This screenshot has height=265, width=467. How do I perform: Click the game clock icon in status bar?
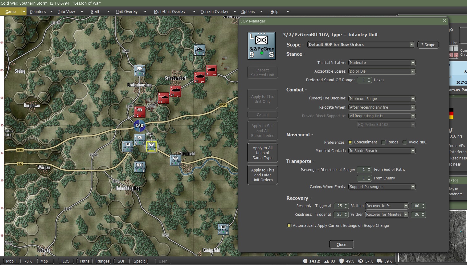click(305, 261)
